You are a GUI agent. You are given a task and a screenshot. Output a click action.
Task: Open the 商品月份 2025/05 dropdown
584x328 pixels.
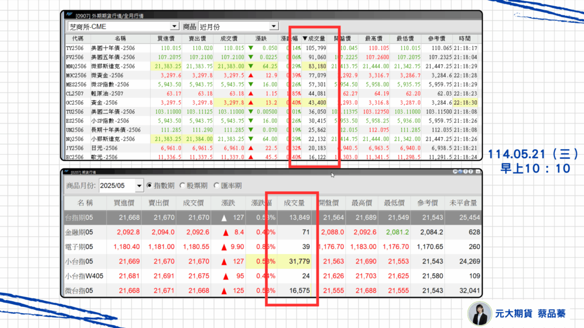tap(139, 186)
